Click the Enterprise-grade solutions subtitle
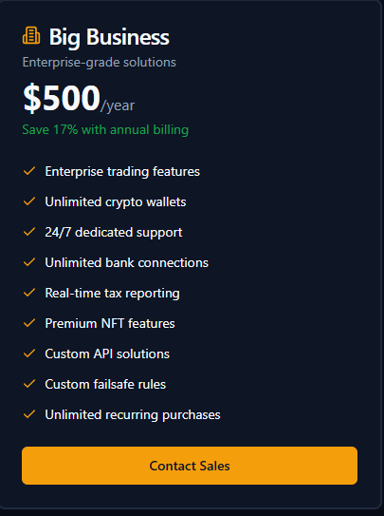The height and width of the screenshot is (516, 384). (100, 62)
